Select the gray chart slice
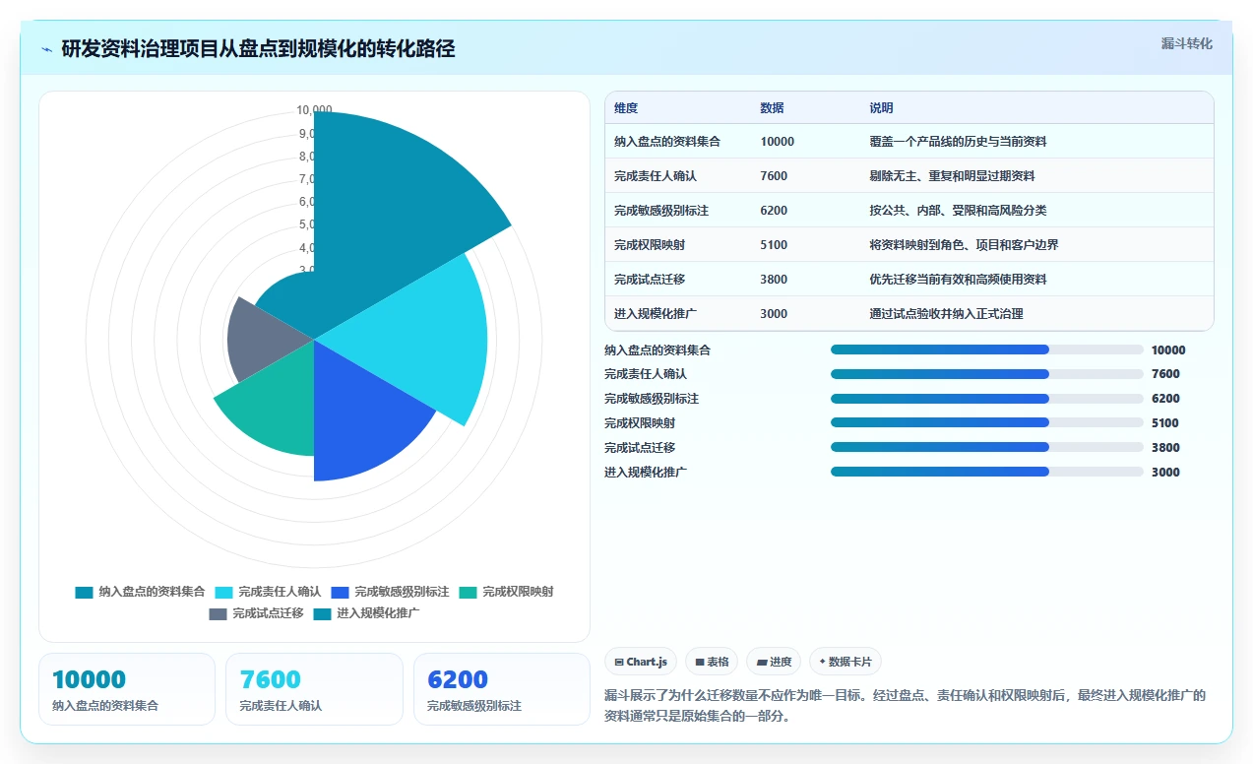 [x=261, y=340]
